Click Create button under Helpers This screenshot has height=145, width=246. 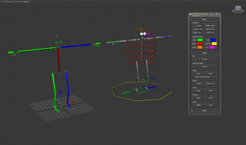coord(199,26)
